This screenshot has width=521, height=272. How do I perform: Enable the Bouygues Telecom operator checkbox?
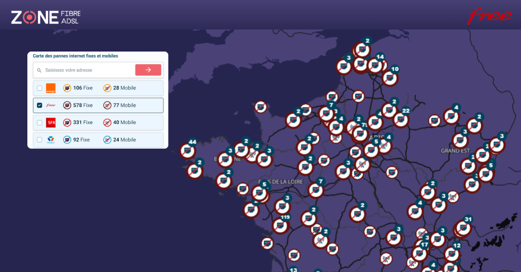pos(40,140)
